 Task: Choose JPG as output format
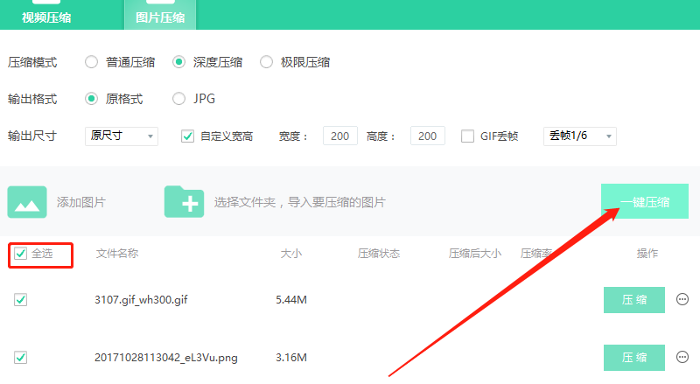pyautogui.click(x=179, y=99)
